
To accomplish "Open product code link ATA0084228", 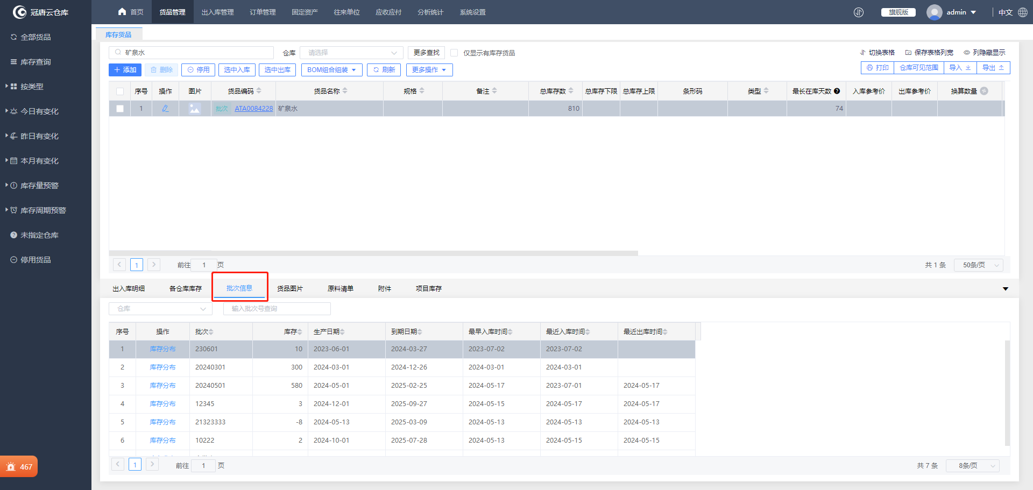I will tap(253, 109).
